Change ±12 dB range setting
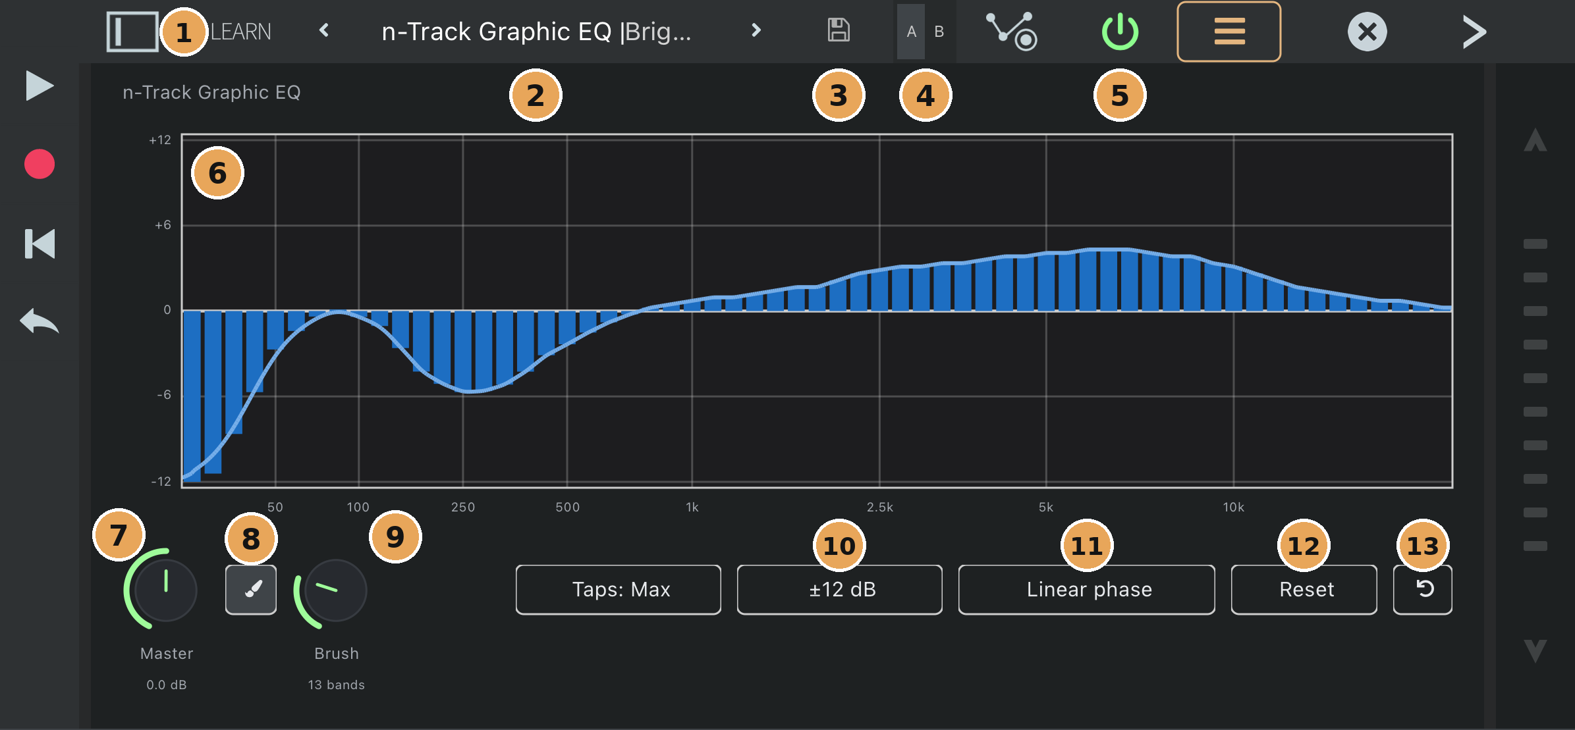 (x=840, y=590)
